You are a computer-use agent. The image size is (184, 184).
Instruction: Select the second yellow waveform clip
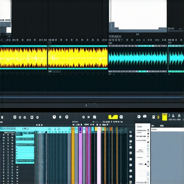pos(78,57)
